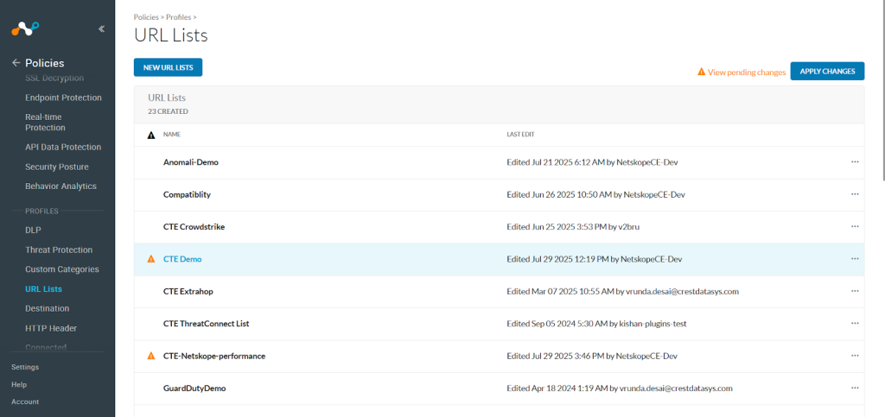Image resolution: width=885 pixels, height=417 pixels.
Task: Click the '23 CREATED' count label
Action: (169, 111)
